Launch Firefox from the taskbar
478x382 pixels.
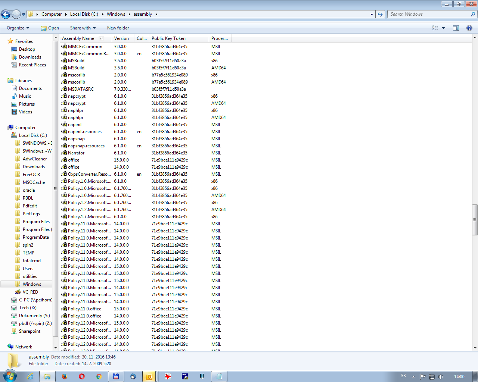point(64,376)
